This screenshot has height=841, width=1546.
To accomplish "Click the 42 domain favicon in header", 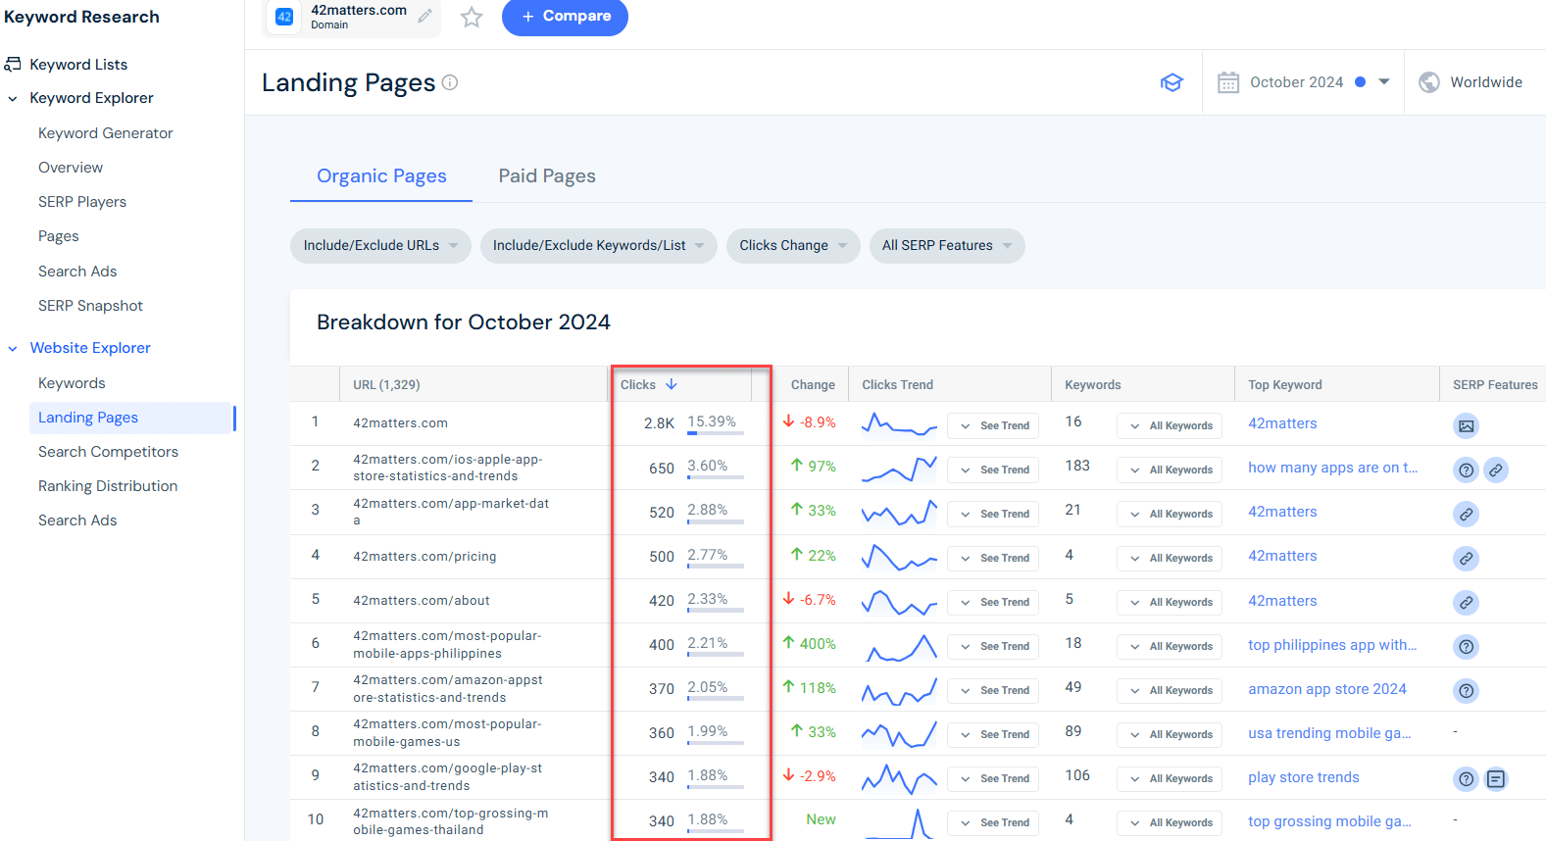I will 284,17.
